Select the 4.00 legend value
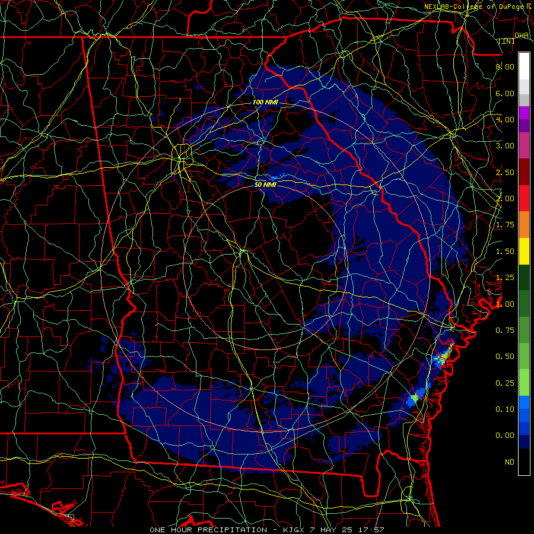The width and height of the screenshot is (534, 534). 505,119
